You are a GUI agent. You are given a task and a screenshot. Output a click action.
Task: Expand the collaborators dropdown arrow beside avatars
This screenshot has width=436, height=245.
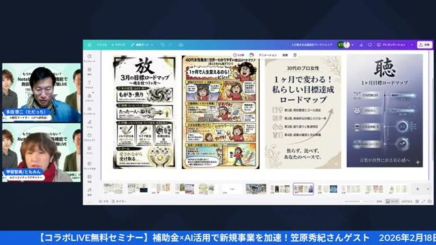pos(353,45)
